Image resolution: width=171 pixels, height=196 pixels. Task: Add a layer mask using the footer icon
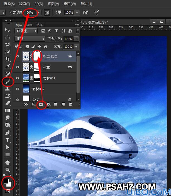click(x=41, y=104)
